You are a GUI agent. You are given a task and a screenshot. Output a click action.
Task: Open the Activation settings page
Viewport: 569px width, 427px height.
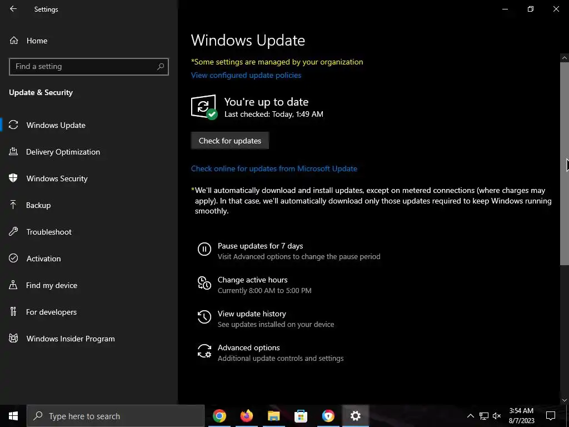pos(89,258)
